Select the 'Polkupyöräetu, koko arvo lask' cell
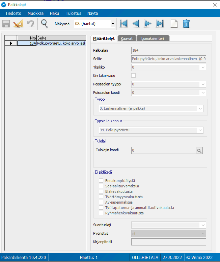Screen dimensions: 220x262 click(61, 44)
